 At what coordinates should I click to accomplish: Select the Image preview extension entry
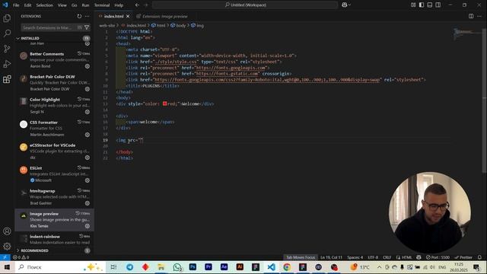coord(54,220)
